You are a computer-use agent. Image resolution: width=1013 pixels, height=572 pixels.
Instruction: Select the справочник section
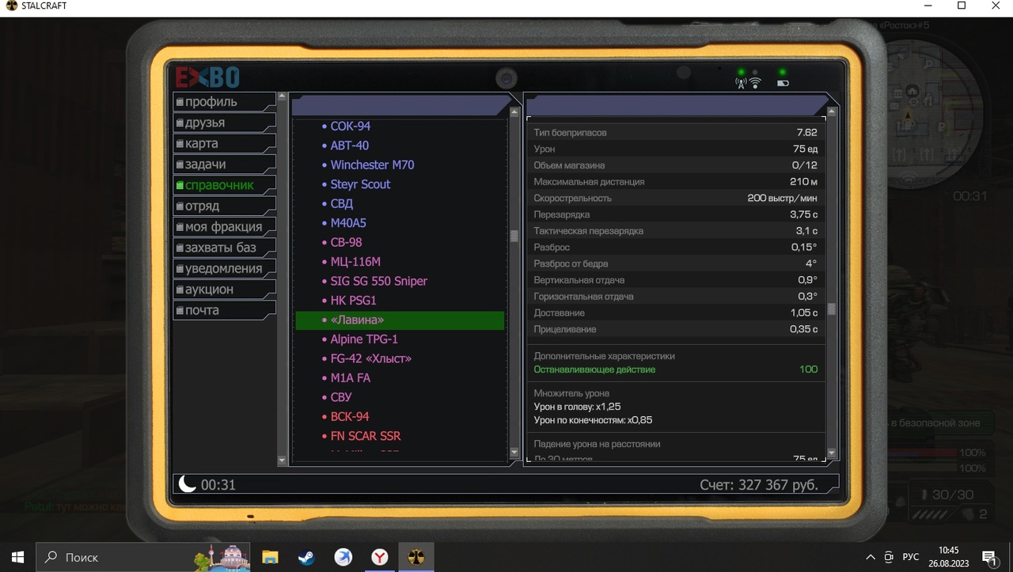pyautogui.click(x=225, y=185)
